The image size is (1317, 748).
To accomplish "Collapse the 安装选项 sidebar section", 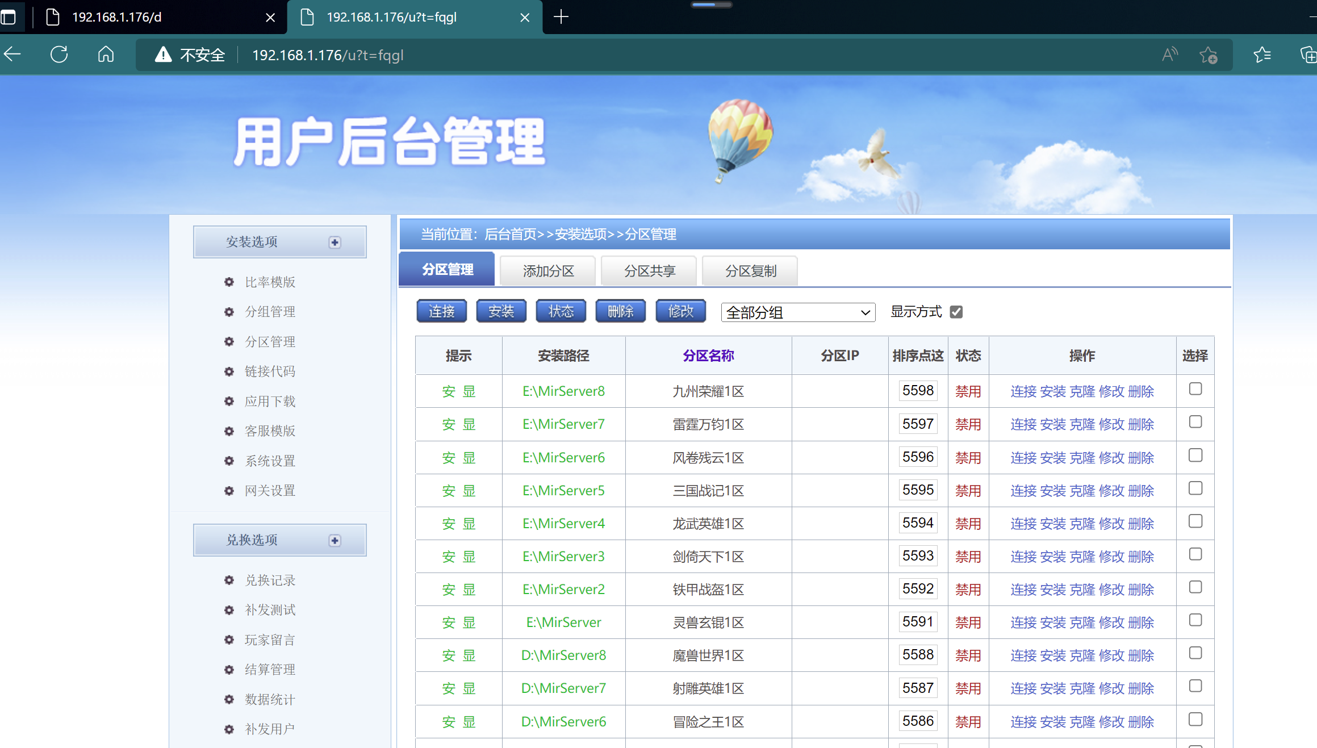I will pyautogui.click(x=335, y=243).
